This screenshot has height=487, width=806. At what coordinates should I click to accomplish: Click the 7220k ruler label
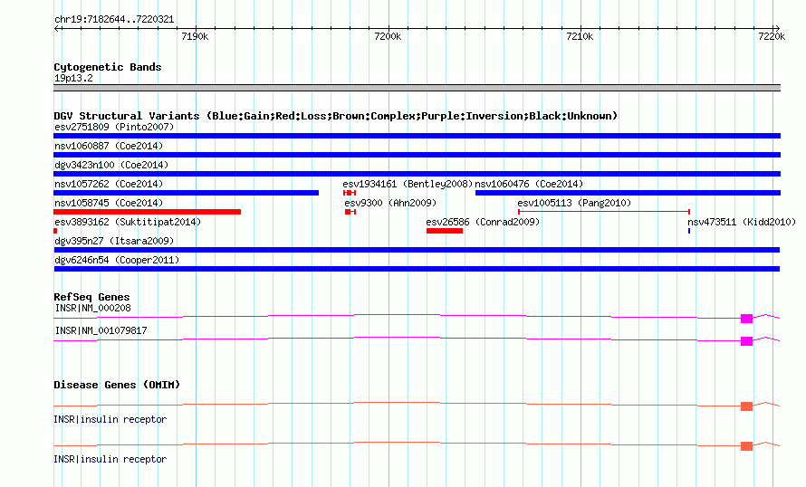click(772, 36)
